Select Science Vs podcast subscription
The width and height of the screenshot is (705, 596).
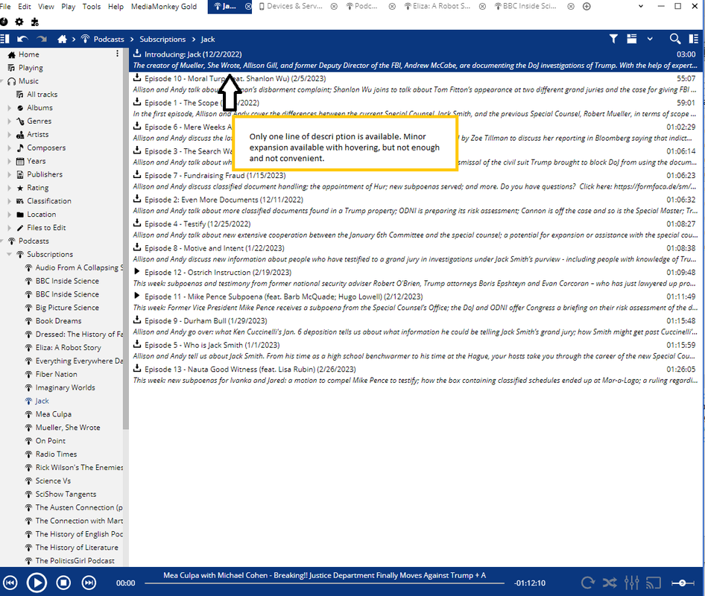[53, 481]
